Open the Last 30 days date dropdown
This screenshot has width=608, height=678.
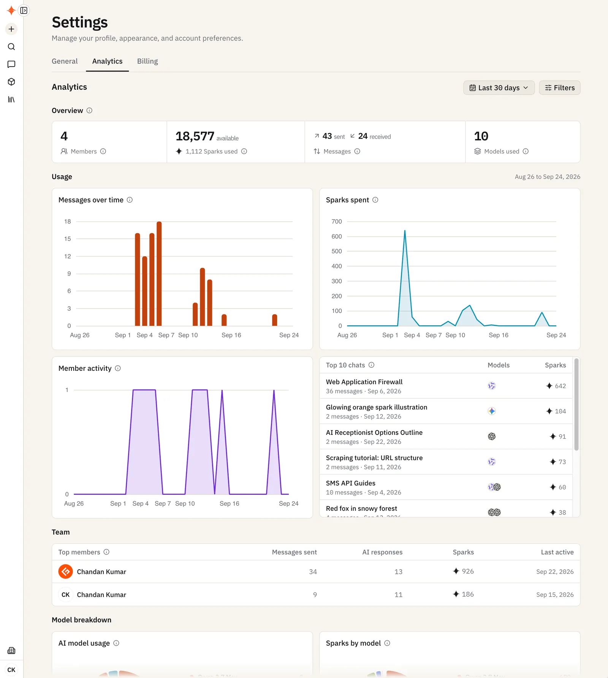(499, 88)
